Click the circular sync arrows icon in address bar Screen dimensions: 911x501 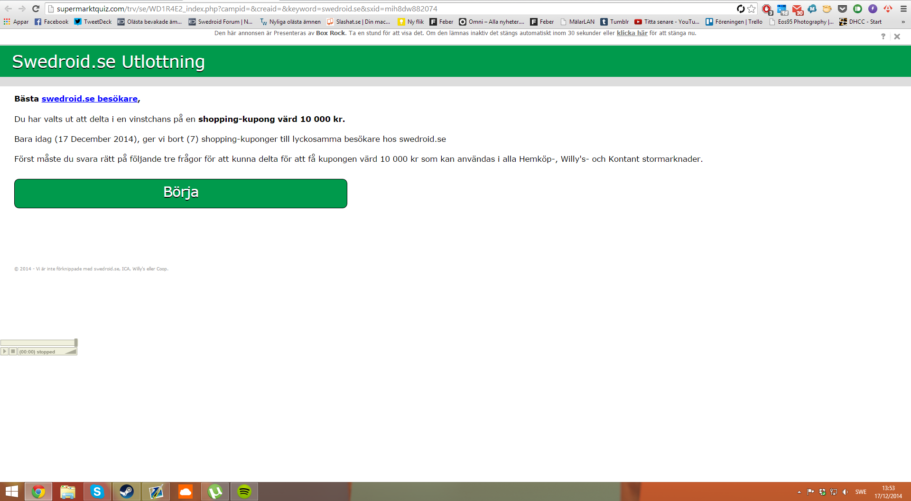741,9
